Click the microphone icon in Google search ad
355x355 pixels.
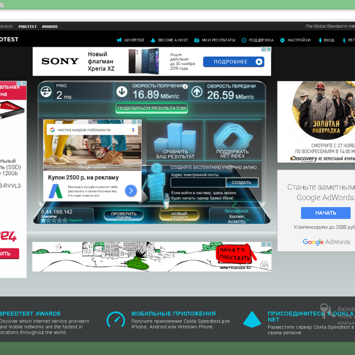(133, 130)
